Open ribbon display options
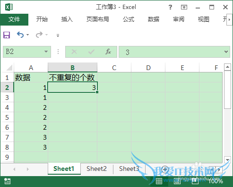This screenshot has width=233, height=187. point(184,7)
